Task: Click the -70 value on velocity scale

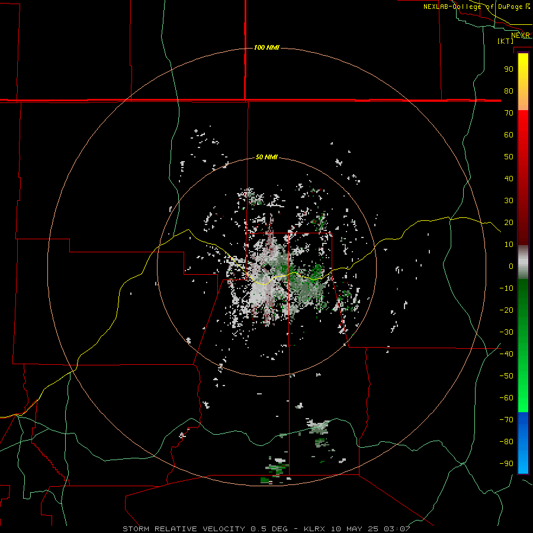Action: tap(506, 420)
